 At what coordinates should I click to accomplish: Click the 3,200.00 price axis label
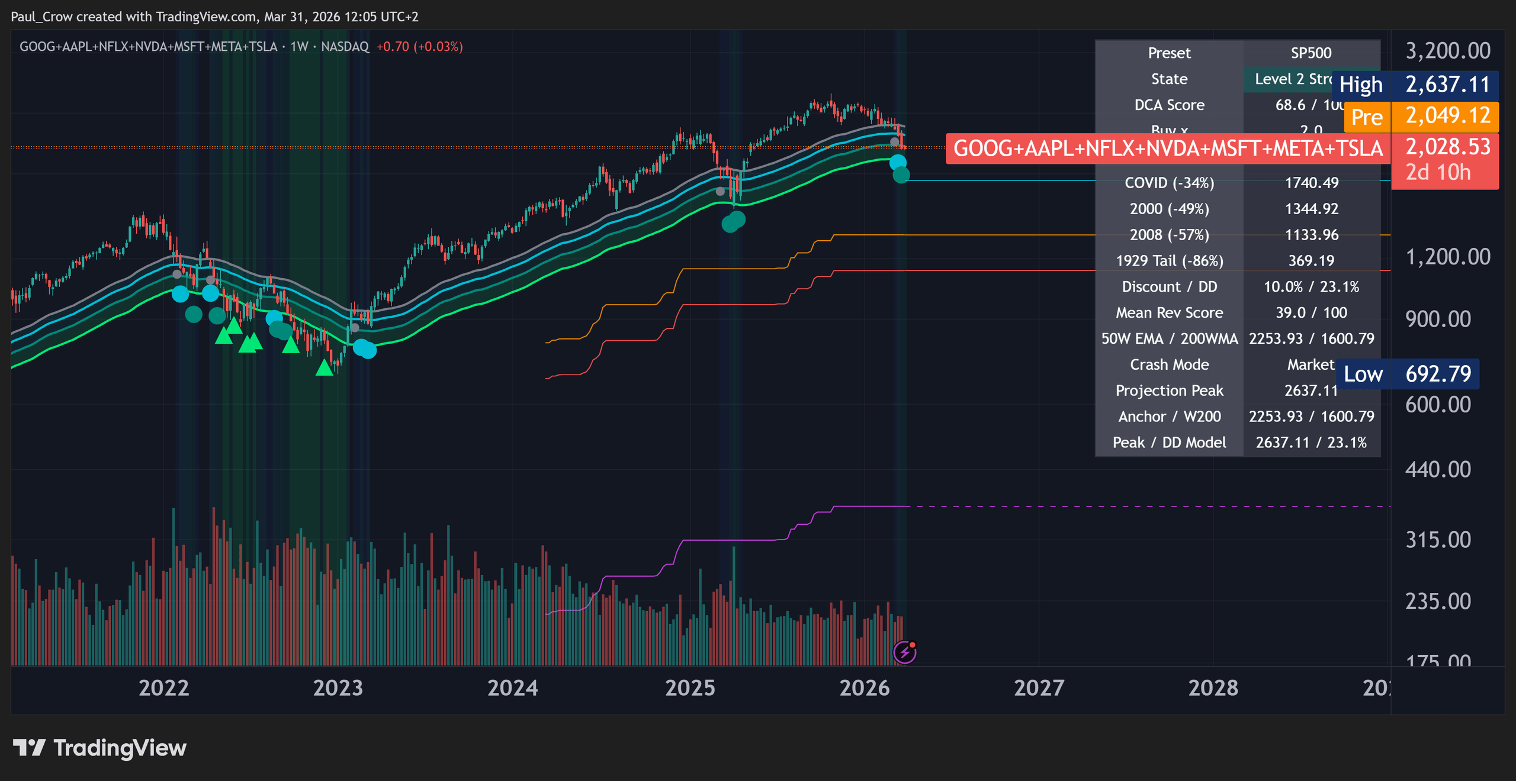point(1448,51)
